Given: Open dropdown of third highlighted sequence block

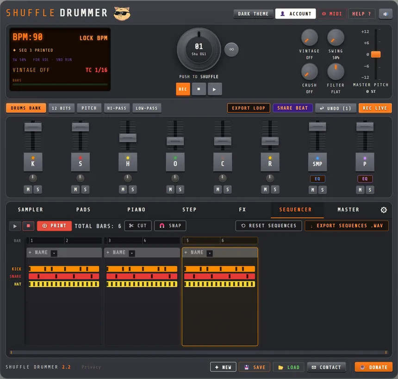Looking at the screenshot, I should [210, 253].
